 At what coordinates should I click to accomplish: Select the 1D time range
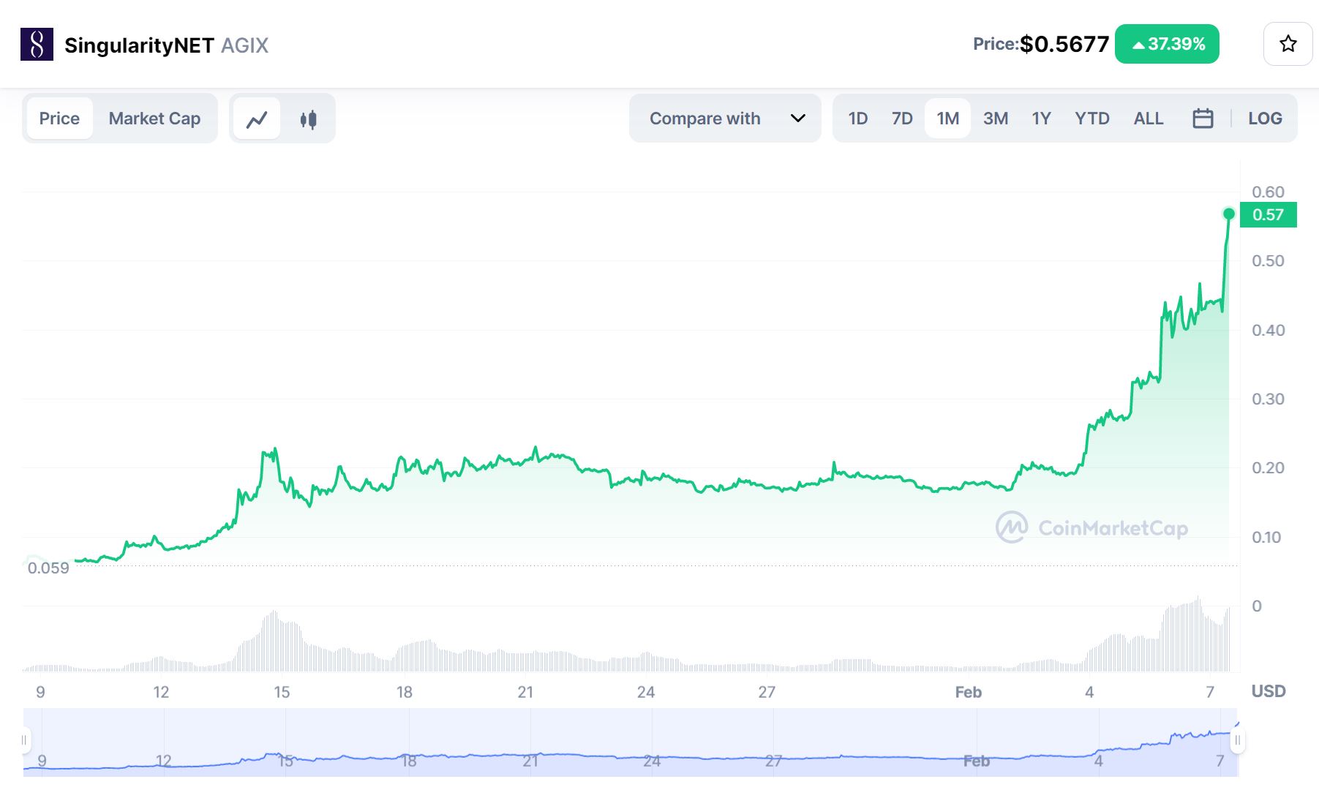click(857, 118)
